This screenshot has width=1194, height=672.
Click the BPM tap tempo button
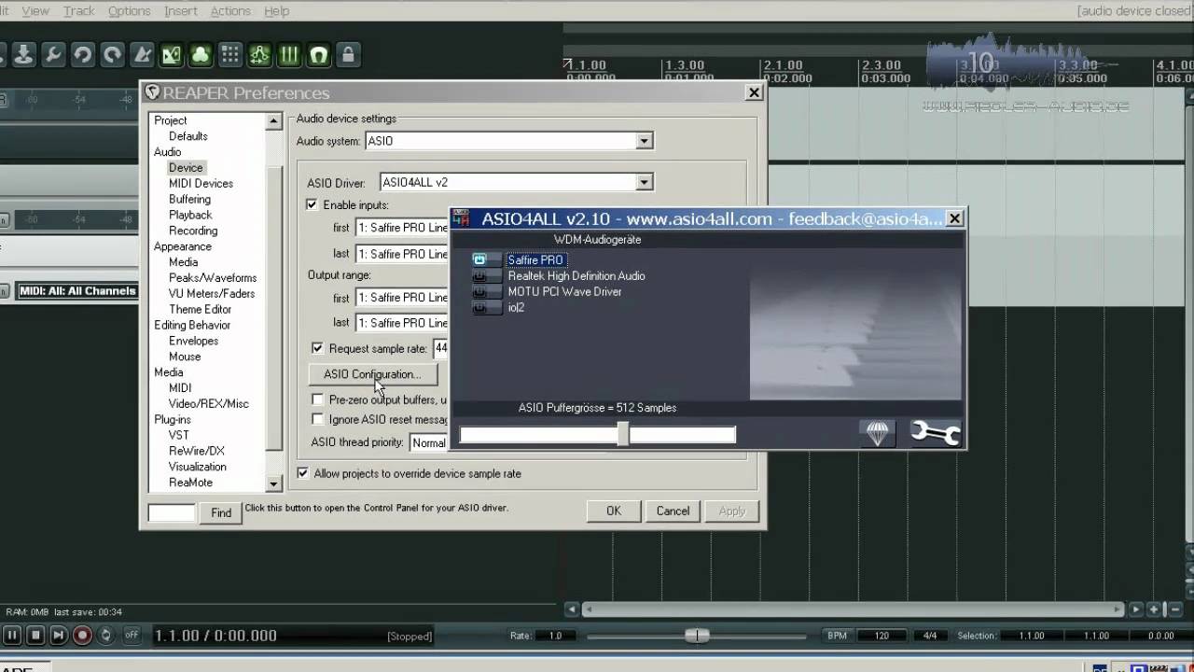[837, 636]
